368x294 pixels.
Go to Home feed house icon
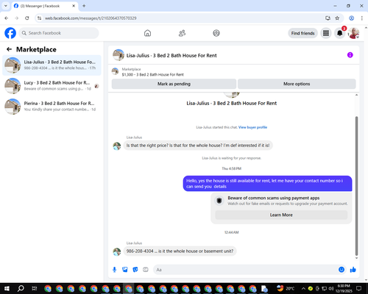point(147,33)
